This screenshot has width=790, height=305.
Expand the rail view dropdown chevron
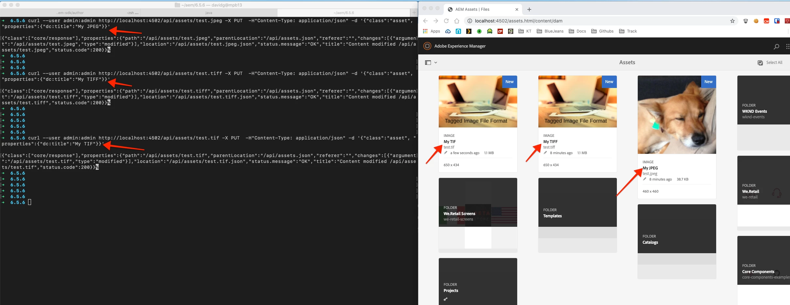[x=436, y=63]
